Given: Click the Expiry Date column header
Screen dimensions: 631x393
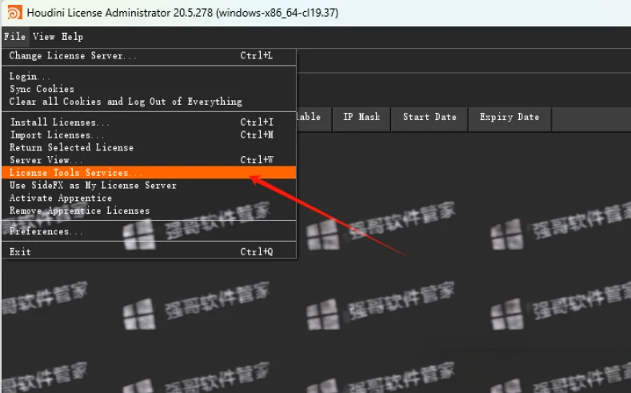Looking at the screenshot, I should click(x=509, y=119).
